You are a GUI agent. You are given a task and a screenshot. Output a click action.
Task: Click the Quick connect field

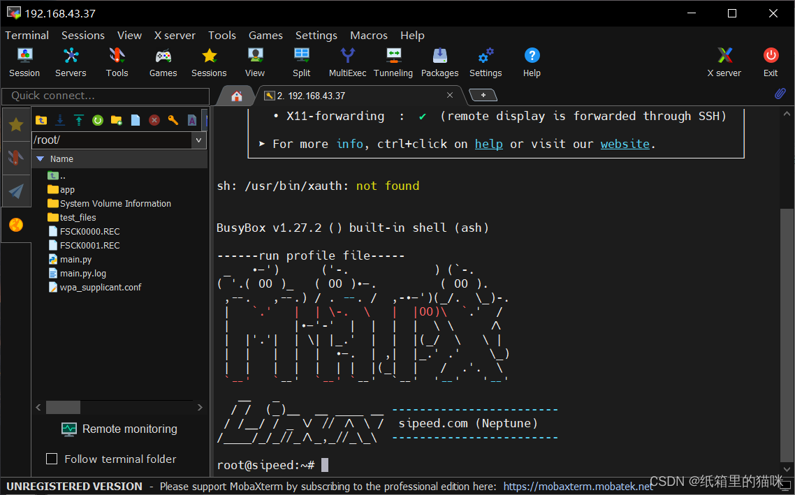click(x=105, y=96)
